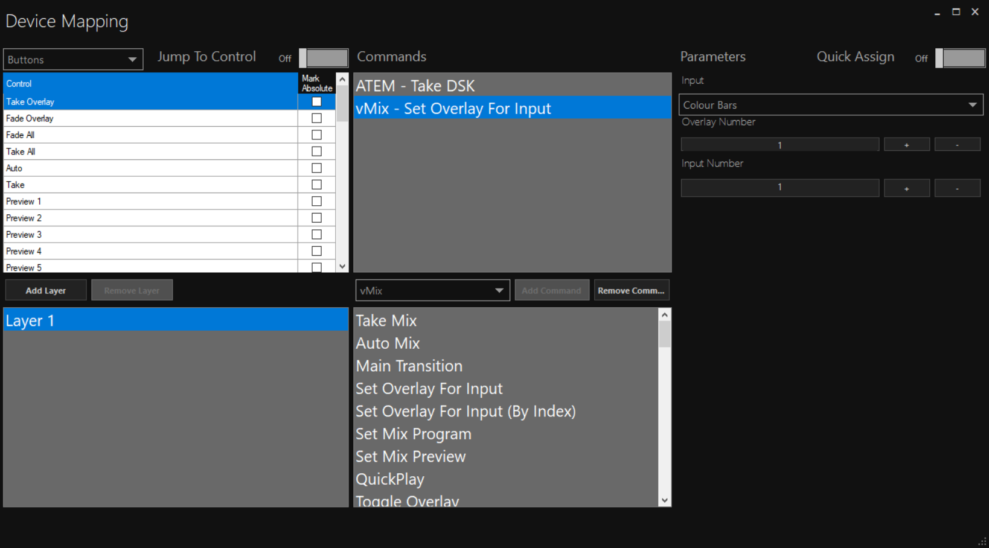This screenshot has height=548, width=989.
Task: Decrease the Overlay Number with minus
Action: [x=958, y=145]
